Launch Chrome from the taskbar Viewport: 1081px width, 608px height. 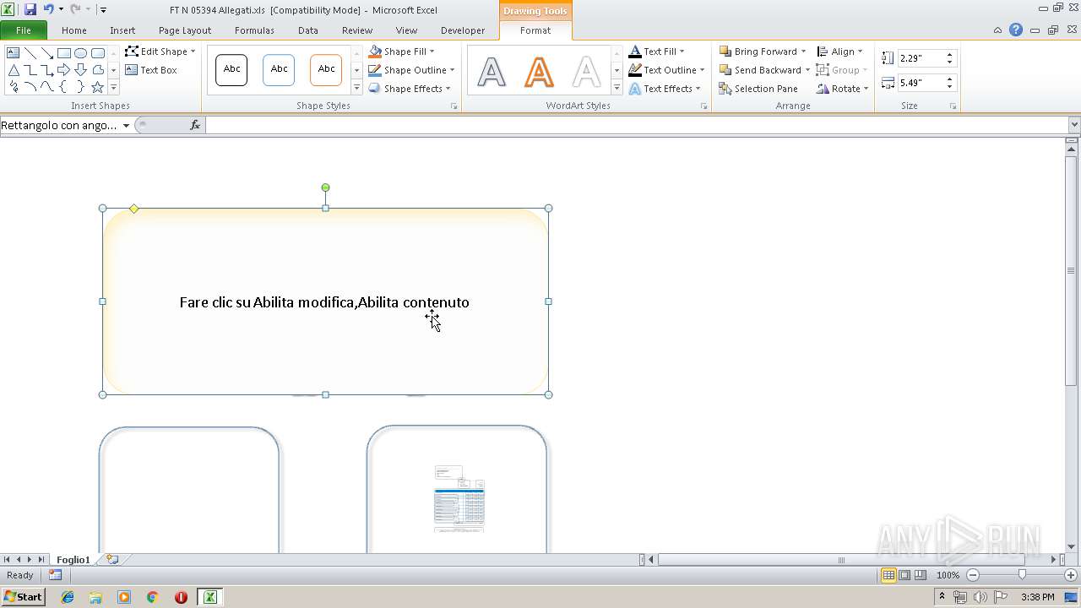pos(152,597)
